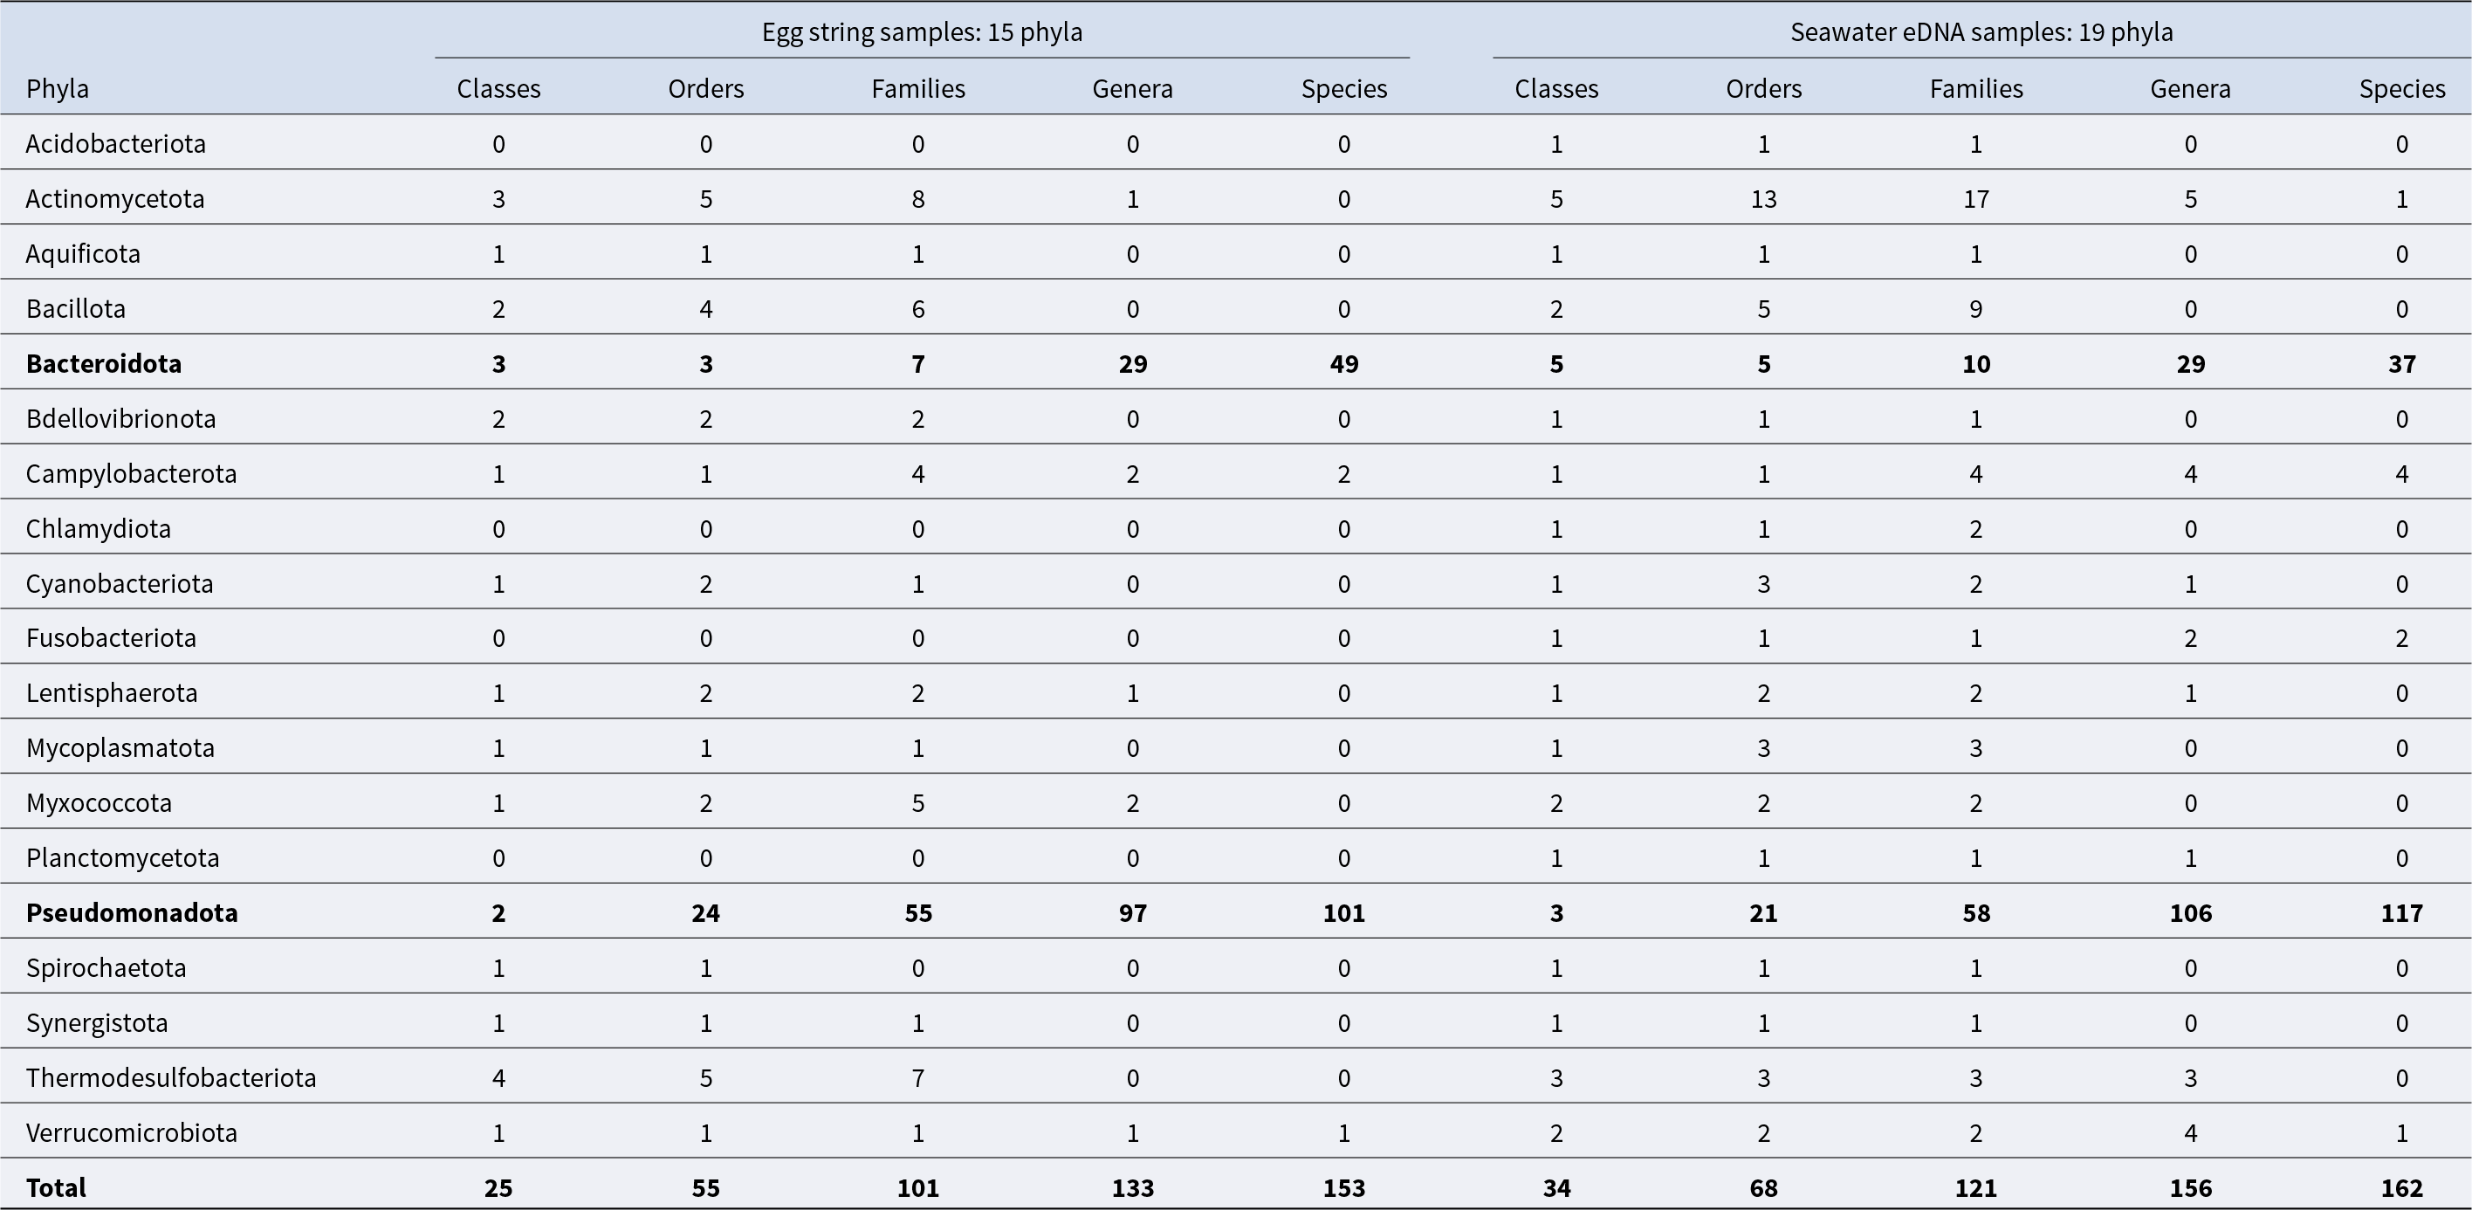The width and height of the screenshot is (2472, 1210).
Task: Click the Pseudomonadota species value 117
Action: (x=2402, y=912)
